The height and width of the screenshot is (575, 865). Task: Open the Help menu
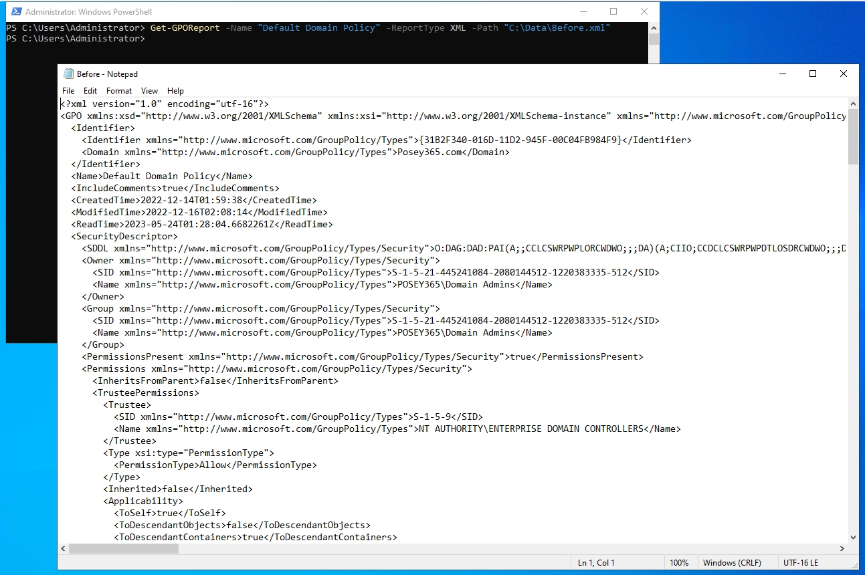point(175,90)
